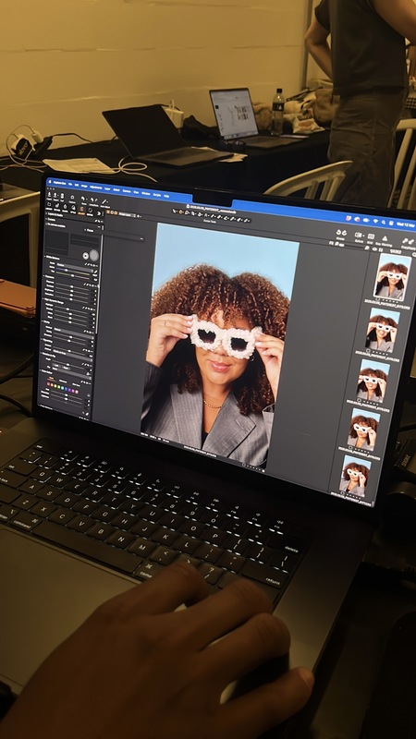Click the viewer zoom slider
Screen dimensions: 416x739
pos(354,246)
